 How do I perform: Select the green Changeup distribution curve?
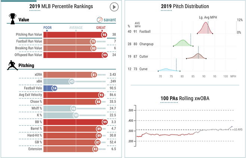click(x=182, y=43)
